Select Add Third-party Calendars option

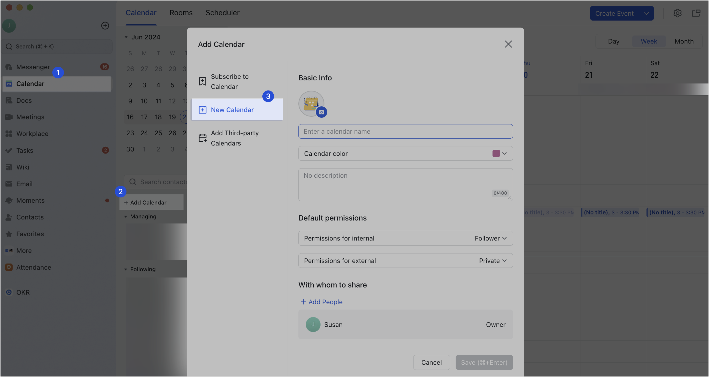coord(235,138)
